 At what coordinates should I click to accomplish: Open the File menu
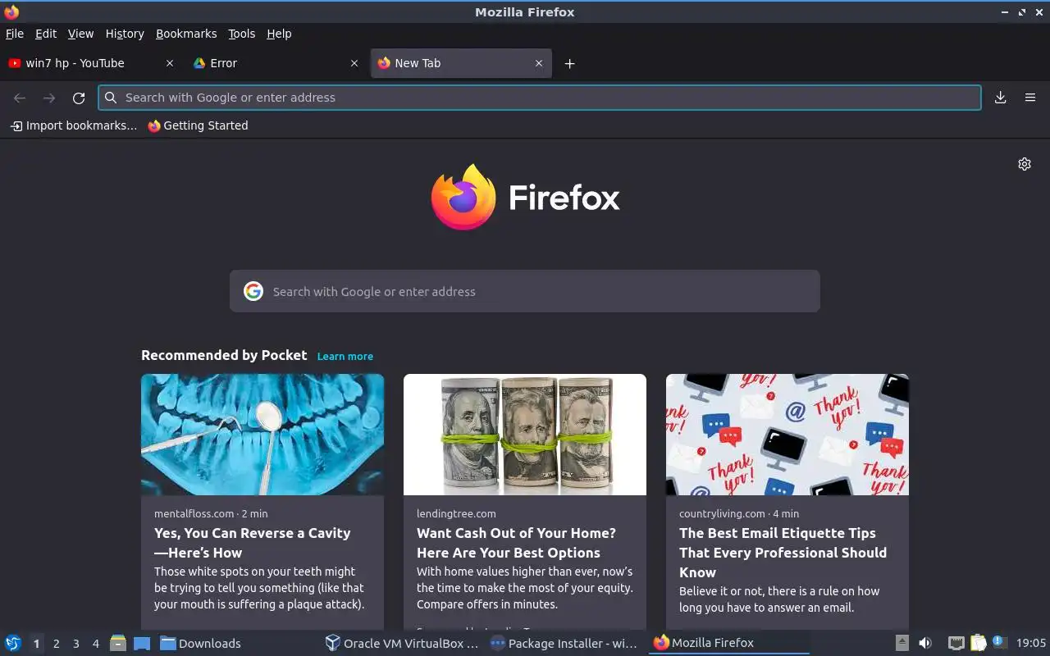tap(15, 34)
